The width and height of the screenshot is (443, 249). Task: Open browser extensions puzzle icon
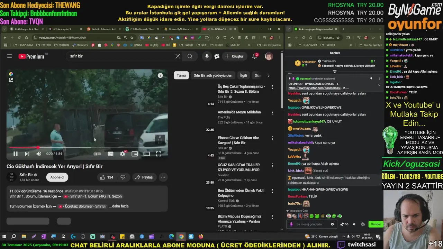click(x=207, y=37)
